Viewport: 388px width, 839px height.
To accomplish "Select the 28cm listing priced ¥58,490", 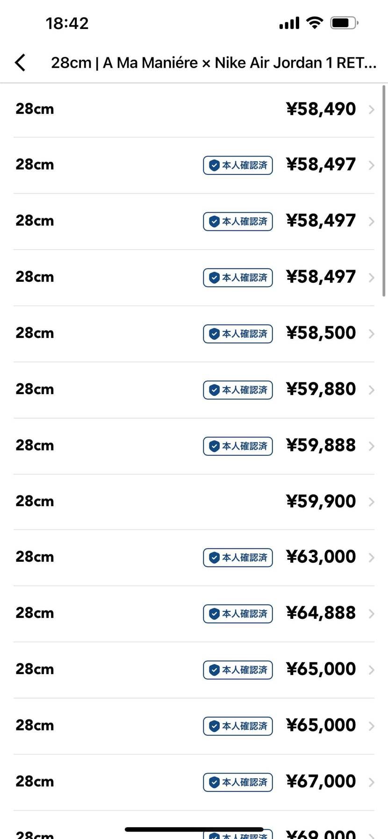I will [x=187, y=109].
